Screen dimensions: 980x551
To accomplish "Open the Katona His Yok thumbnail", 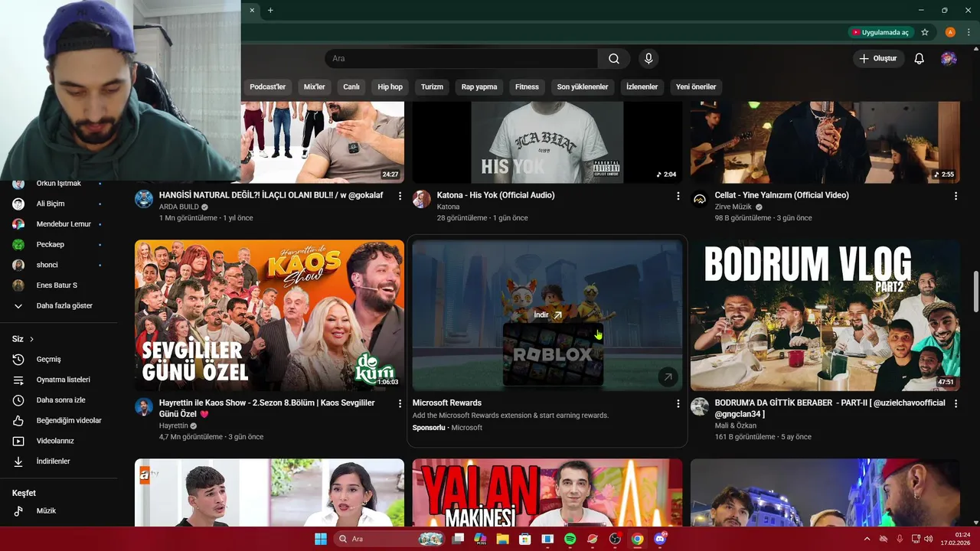I will [x=547, y=142].
